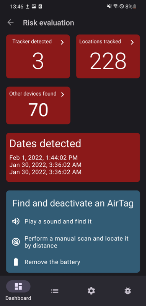Select Remove the battery option

(x=52, y=262)
